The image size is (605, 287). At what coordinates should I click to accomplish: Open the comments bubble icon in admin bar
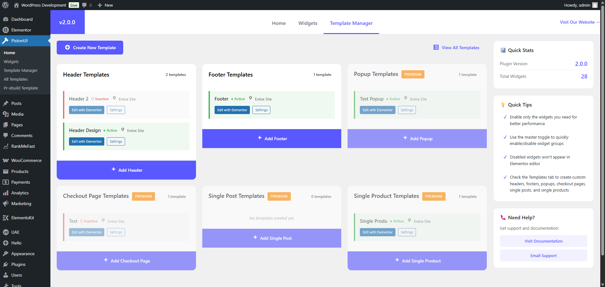[84, 5]
